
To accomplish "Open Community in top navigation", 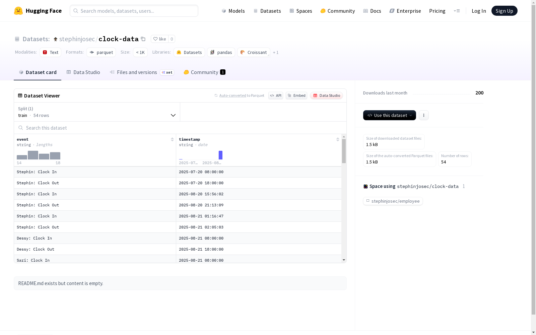I will [x=338, y=11].
